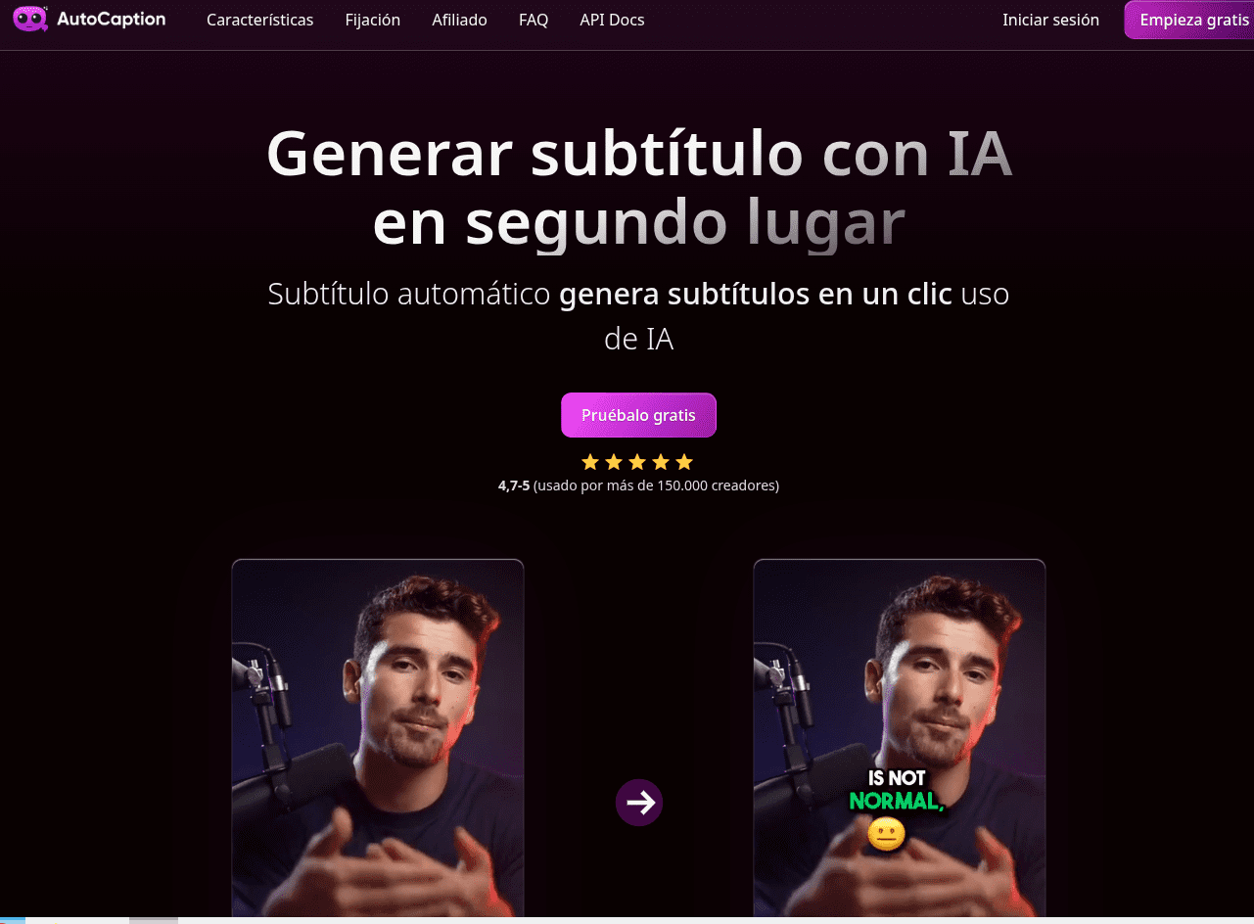Select the uncaptioned video preview
Image resolution: width=1254 pixels, height=924 pixels.
[378, 739]
